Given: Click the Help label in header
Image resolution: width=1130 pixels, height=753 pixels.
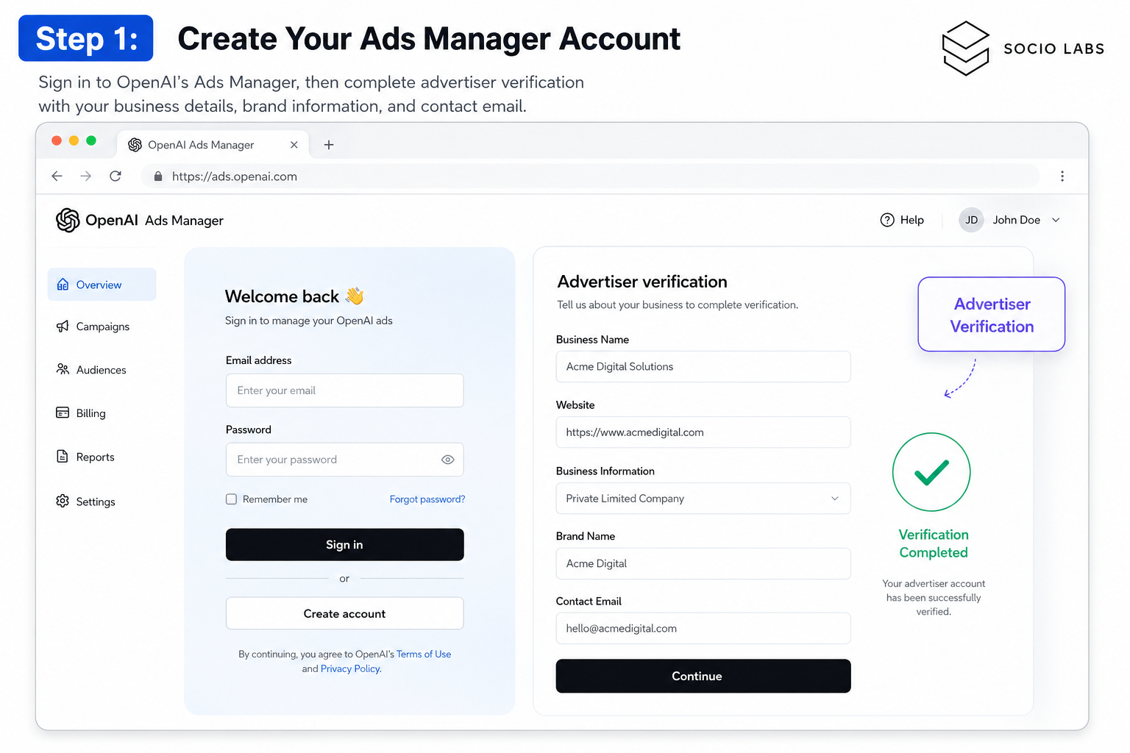Looking at the screenshot, I should [x=912, y=220].
